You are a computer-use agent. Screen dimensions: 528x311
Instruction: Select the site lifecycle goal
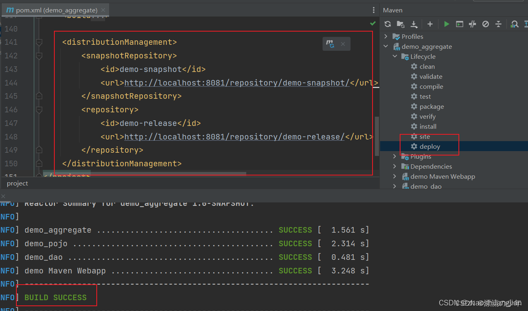coord(425,136)
